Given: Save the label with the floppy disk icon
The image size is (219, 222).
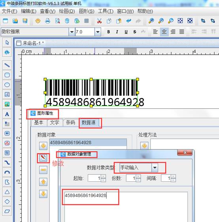Looking at the screenshot, I should 25,21.
